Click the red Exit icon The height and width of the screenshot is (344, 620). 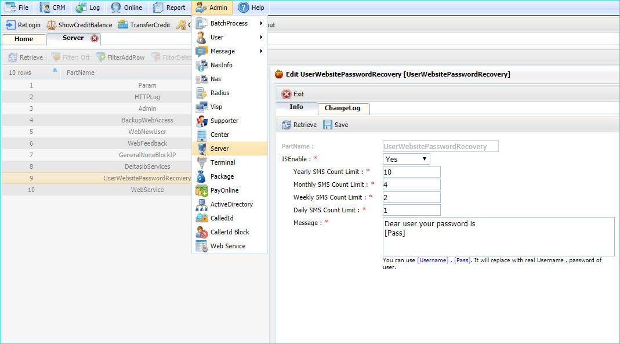[287, 94]
